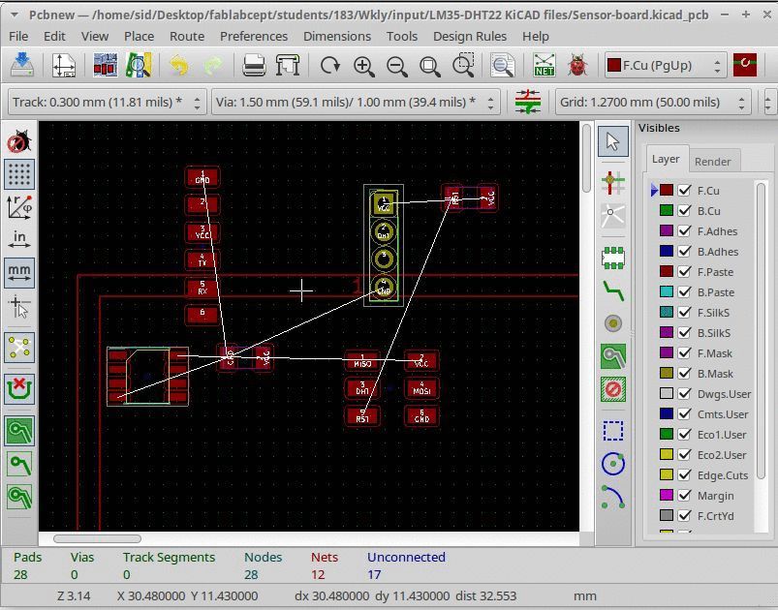778x610 pixels.
Task: Click the Find text icon
Action: 503,66
